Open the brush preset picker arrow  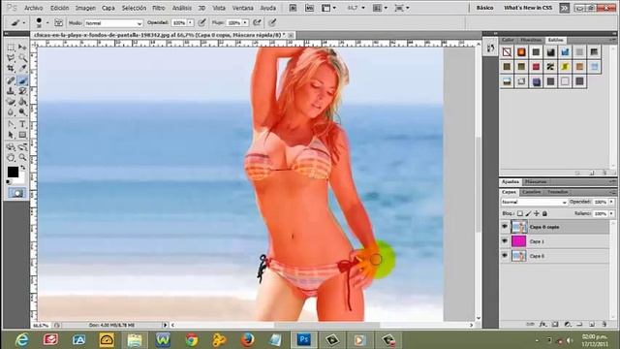(47, 23)
